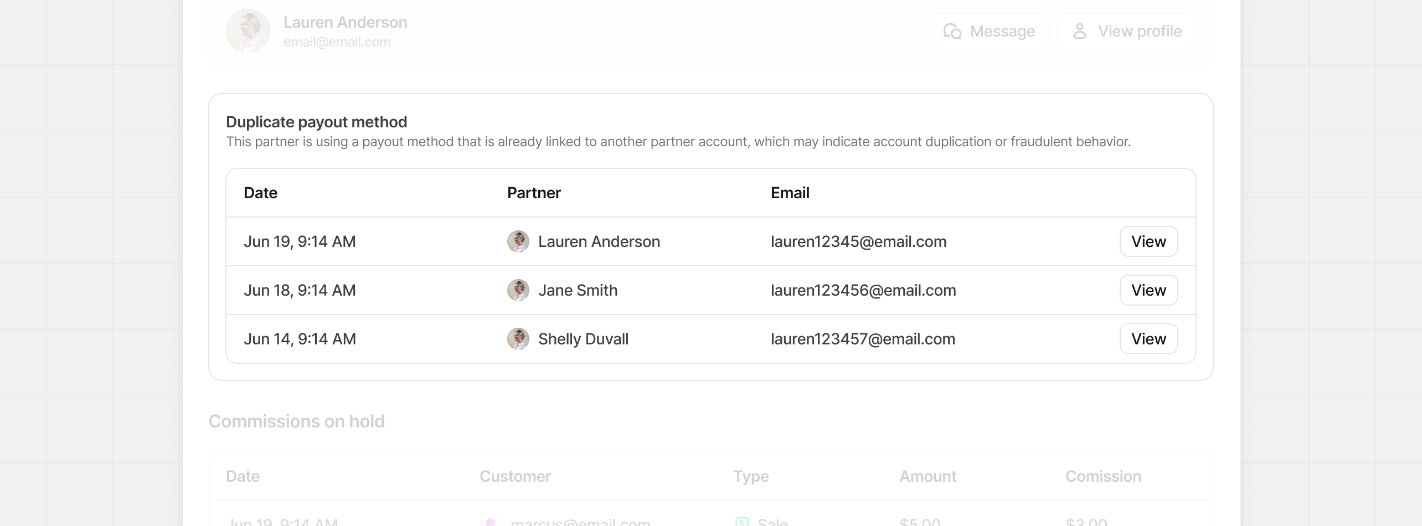Click the Partner column header
Image resolution: width=1422 pixels, height=526 pixels.
(x=534, y=193)
